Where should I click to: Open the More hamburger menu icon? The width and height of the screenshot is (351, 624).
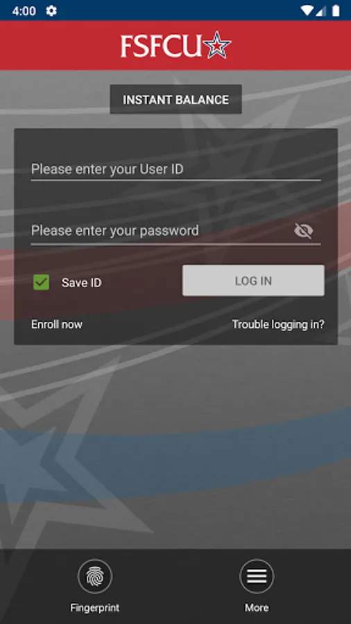[257, 576]
